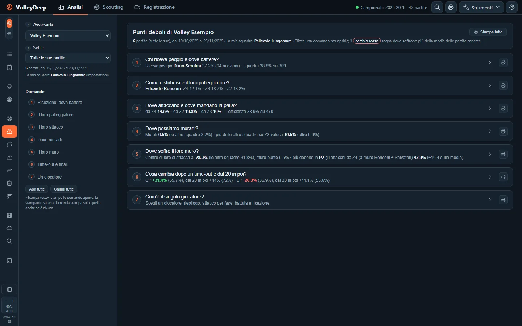The height and width of the screenshot is (326, 522).
Task: Switch to the Analisi tab
Action: pyautogui.click(x=70, y=7)
